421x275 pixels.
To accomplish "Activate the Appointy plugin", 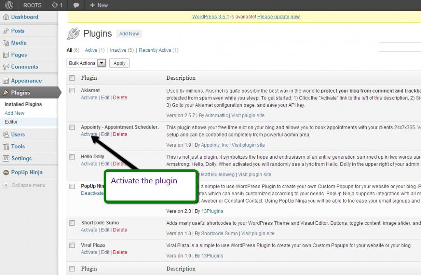I will click(89, 134).
